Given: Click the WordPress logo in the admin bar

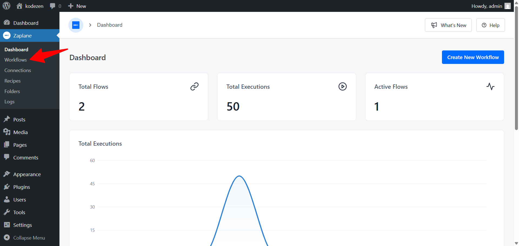Looking at the screenshot, I should click(x=6, y=6).
